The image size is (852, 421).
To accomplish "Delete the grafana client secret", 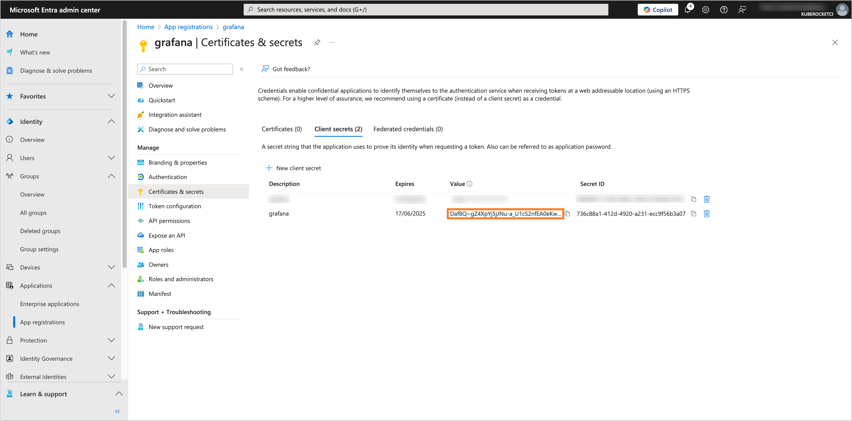I will (x=706, y=214).
